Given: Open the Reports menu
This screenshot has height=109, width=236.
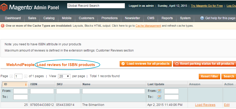Looking at the screenshot, I should coord(167,18).
